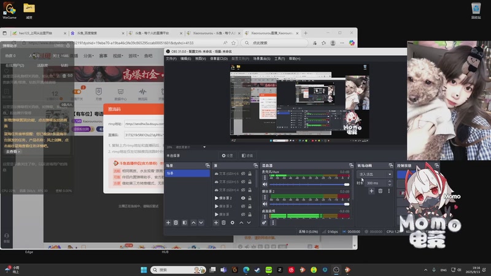This screenshot has width=491, height=276.
Task: Remove source using the Sources panel trash icon
Action: [x=223, y=223]
